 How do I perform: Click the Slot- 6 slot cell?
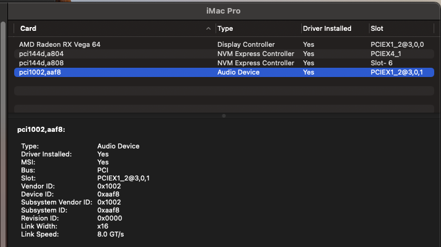pyautogui.click(x=381, y=63)
